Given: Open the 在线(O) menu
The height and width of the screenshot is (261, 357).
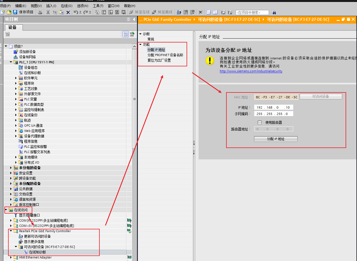Looking at the screenshot, I should pyautogui.click(x=67, y=6).
